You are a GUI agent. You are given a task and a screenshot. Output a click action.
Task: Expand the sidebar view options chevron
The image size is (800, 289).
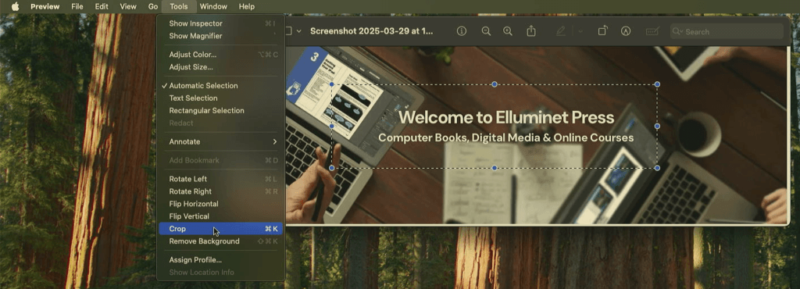tap(299, 31)
